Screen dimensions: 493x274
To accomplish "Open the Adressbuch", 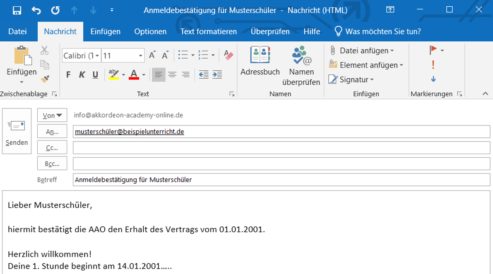I will click(260, 61).
